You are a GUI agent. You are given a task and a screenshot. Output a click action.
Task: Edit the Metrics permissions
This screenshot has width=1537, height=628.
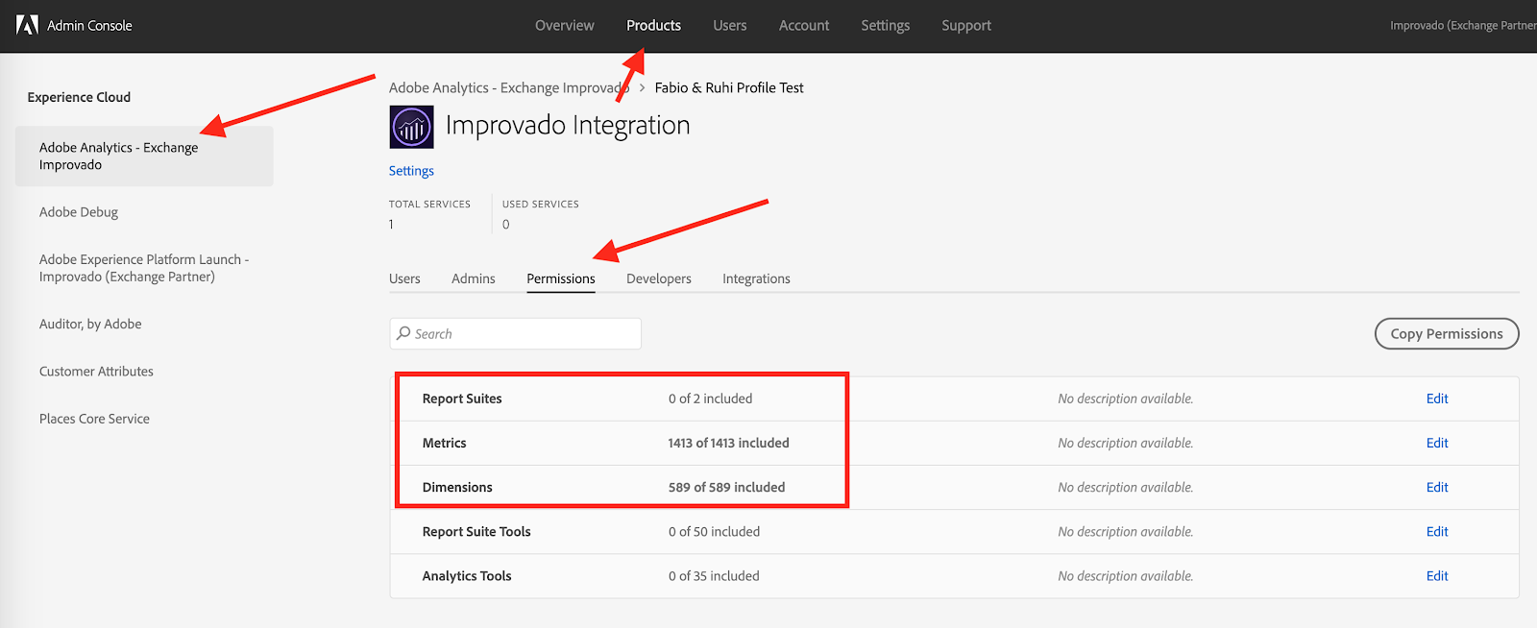tap(1437, 443)
